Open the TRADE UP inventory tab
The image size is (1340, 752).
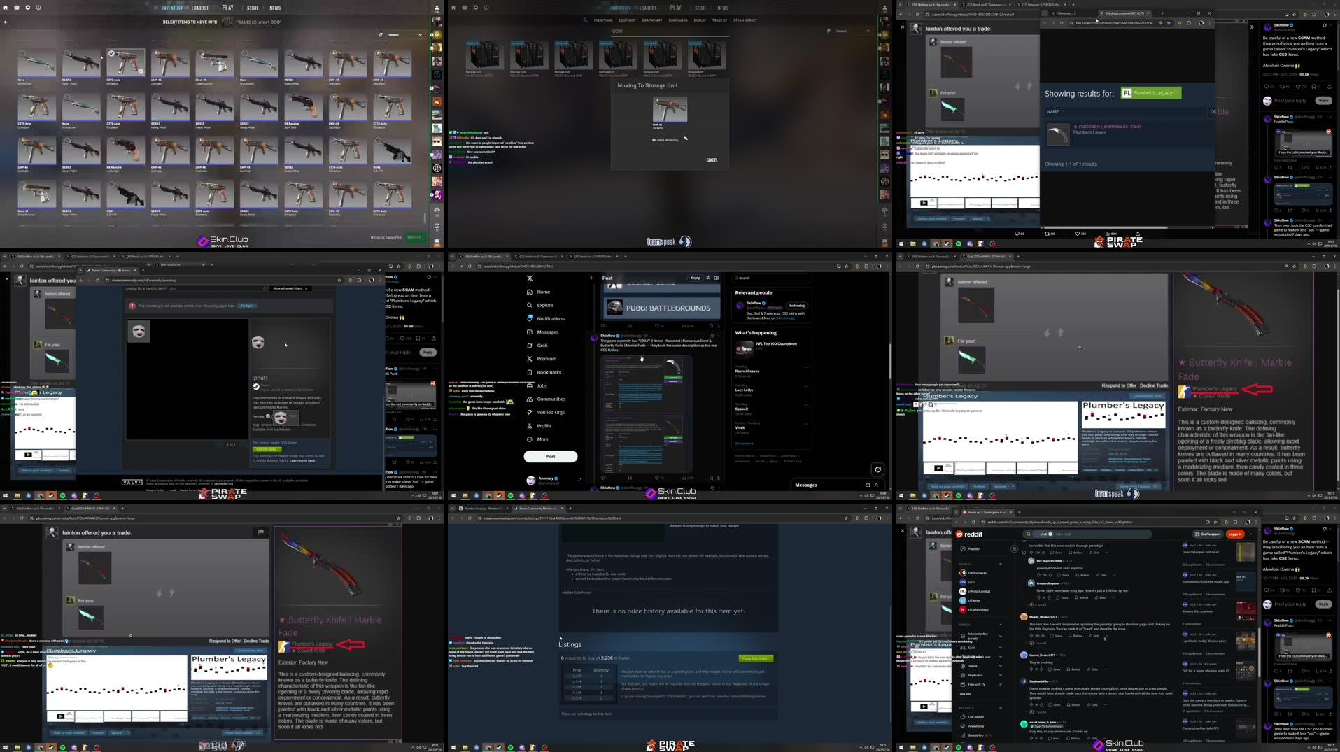(719, 20)
